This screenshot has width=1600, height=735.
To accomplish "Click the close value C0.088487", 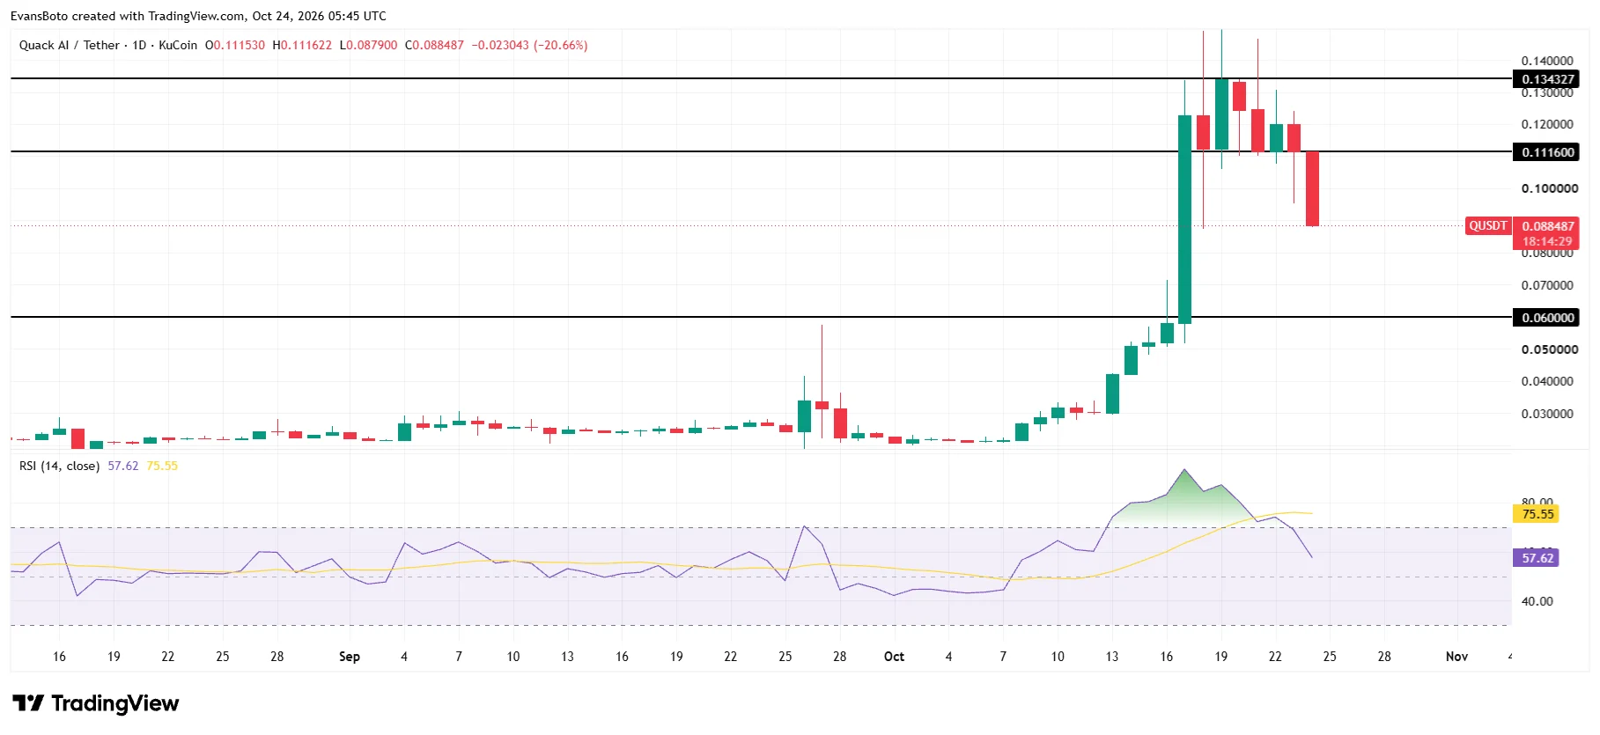I will click(434, 45).
